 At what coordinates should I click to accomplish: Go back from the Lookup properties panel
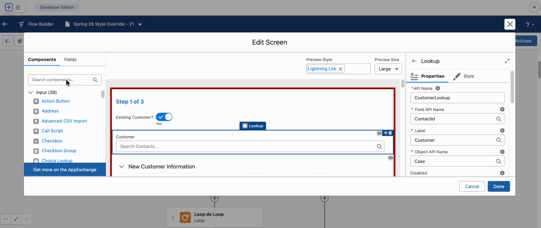click(414, 61)
